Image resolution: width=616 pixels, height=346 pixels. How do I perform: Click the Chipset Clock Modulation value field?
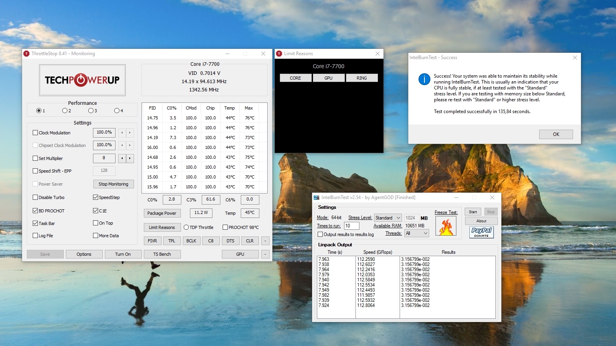[104, 145]
